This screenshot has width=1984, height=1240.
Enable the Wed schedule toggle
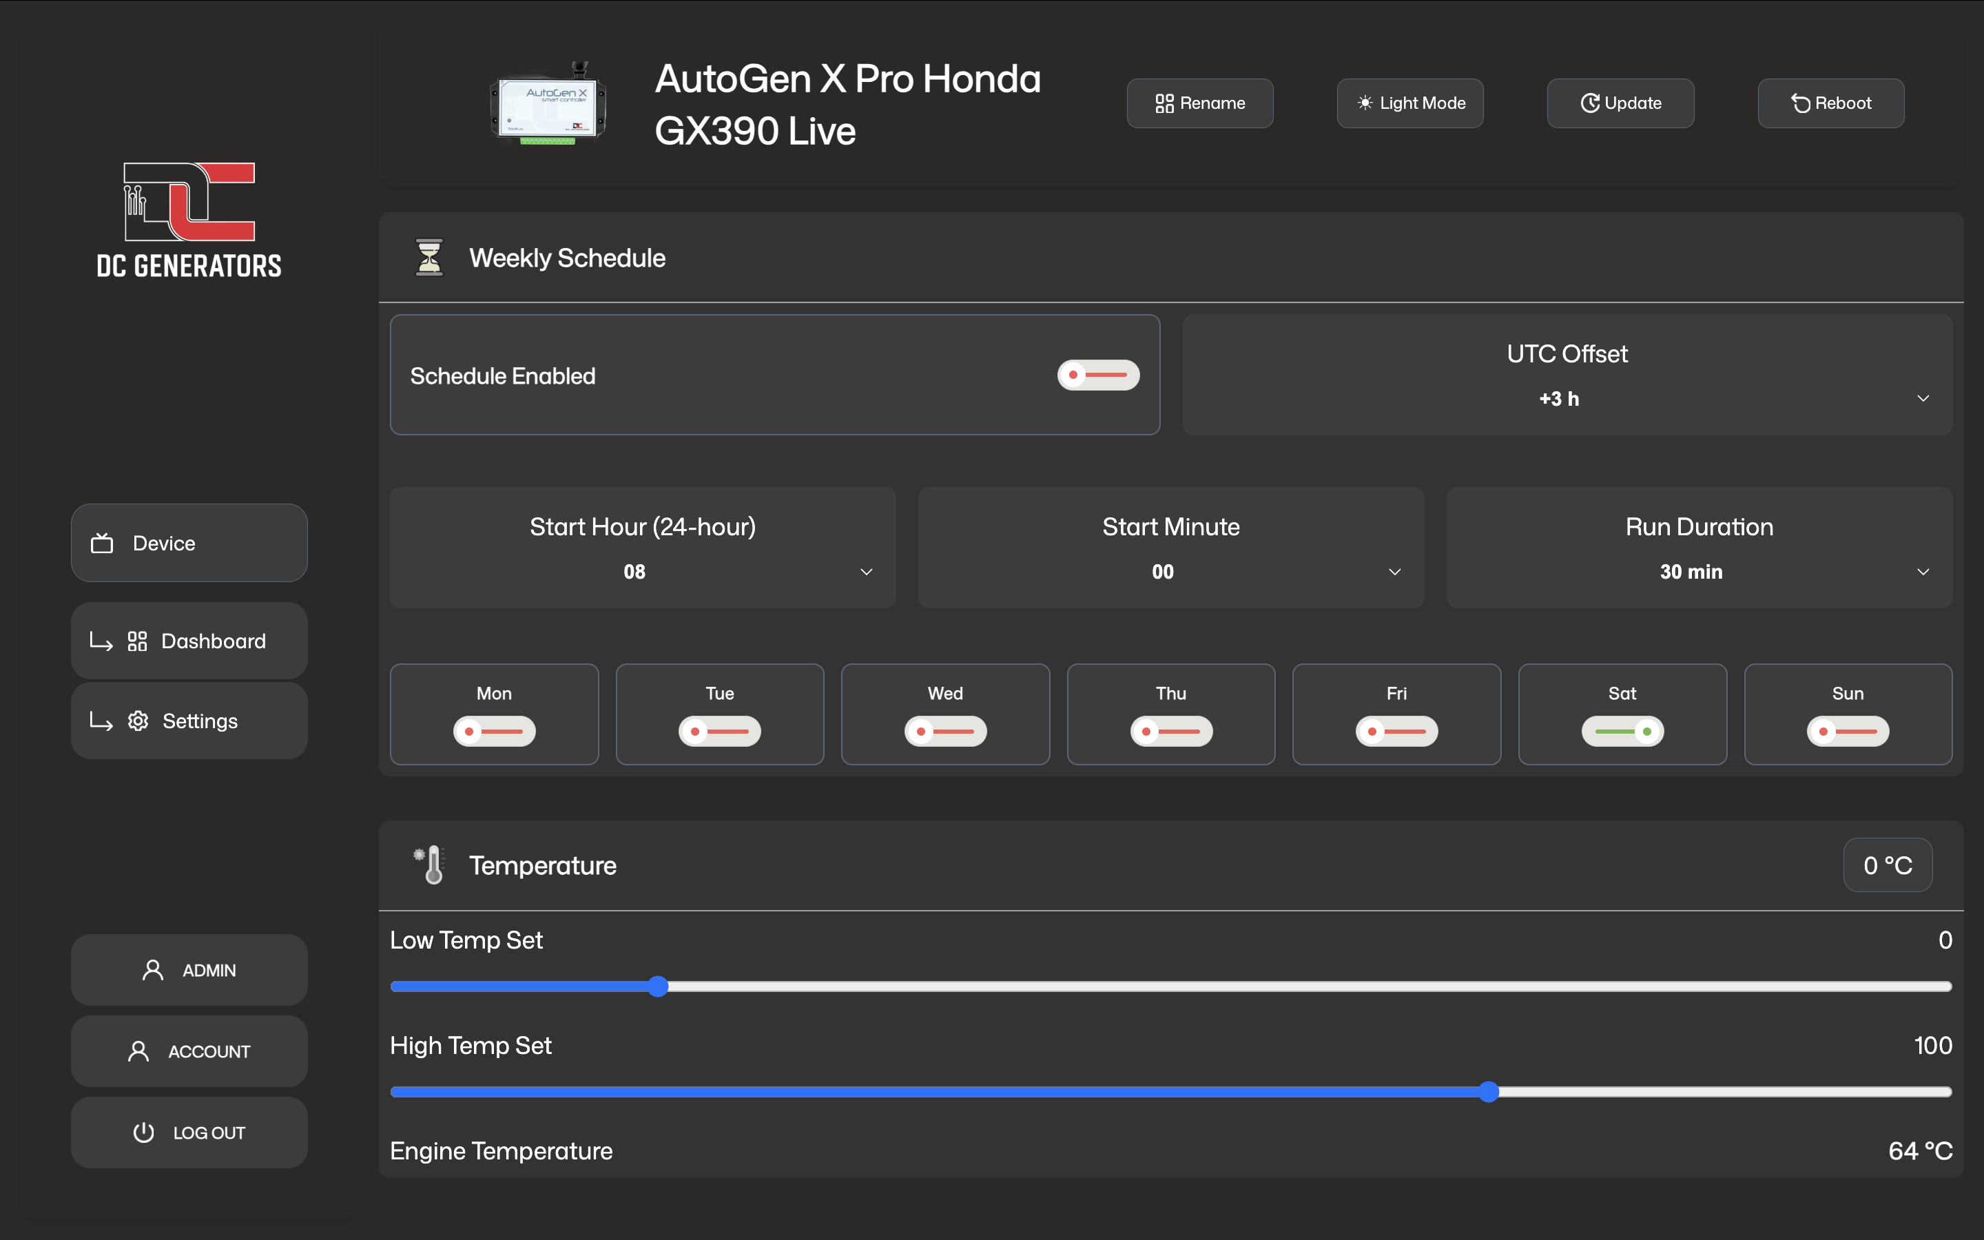pyautogui.click(x=945, y=731)
